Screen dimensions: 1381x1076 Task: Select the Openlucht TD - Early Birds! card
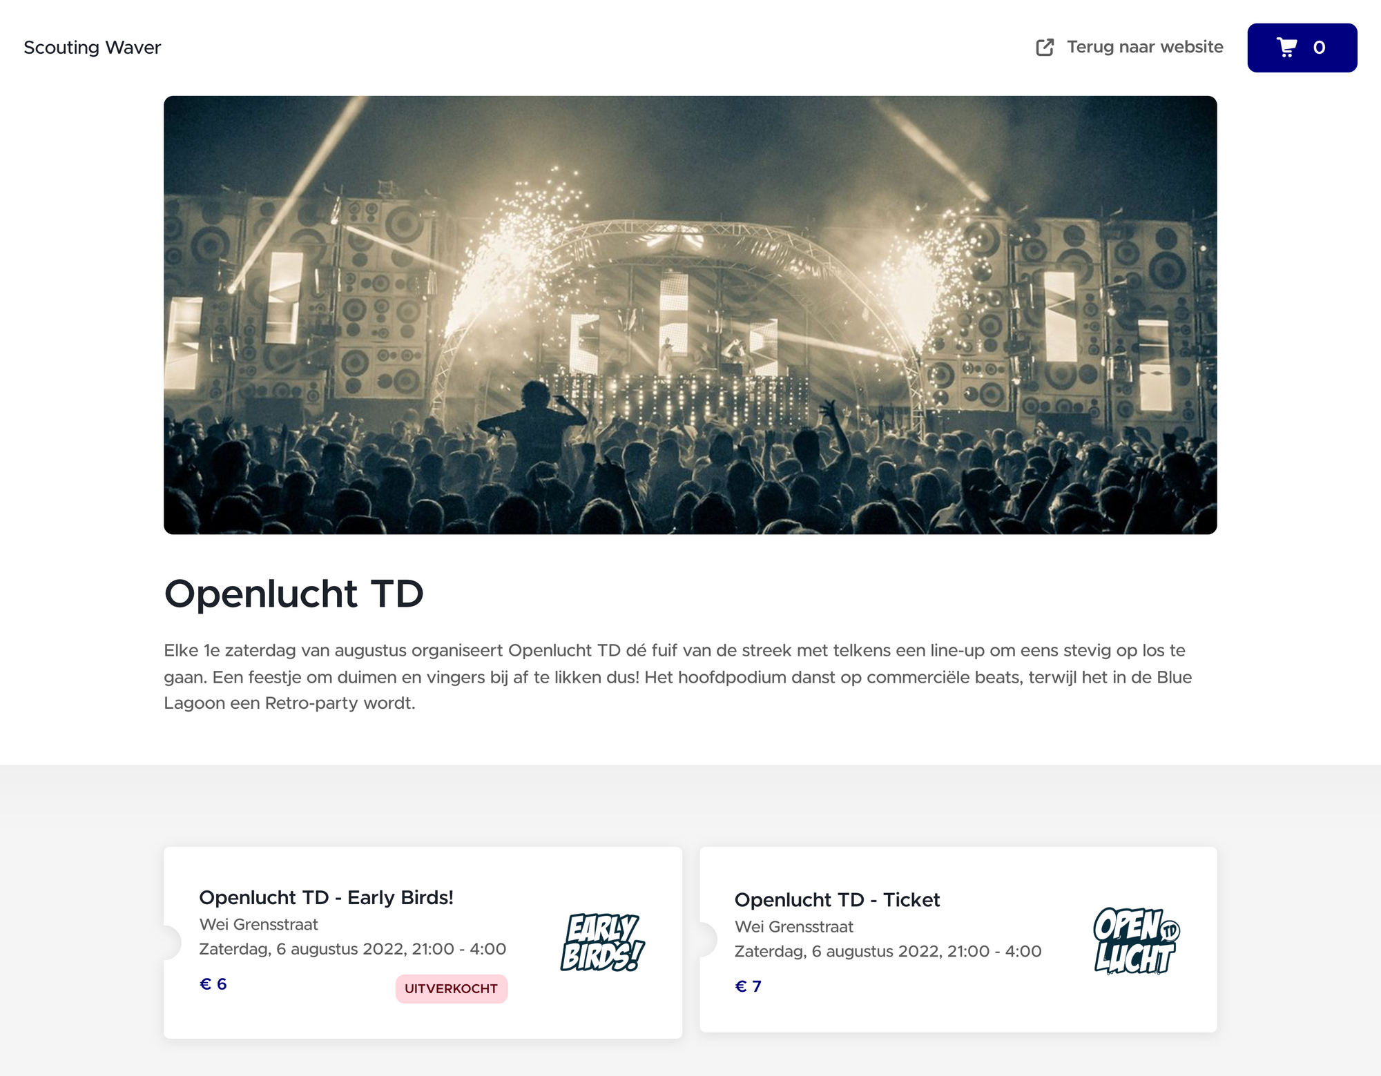coord(423,943)
